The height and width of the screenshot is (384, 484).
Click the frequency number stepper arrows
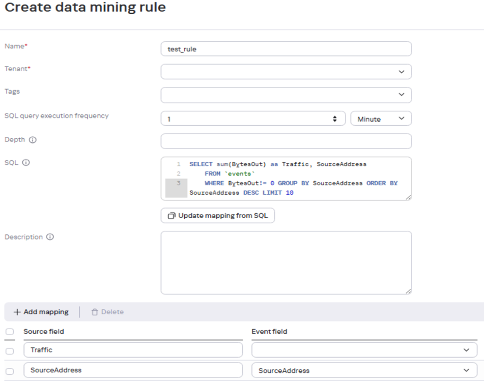pyautogui.click(x=334, y=119)
